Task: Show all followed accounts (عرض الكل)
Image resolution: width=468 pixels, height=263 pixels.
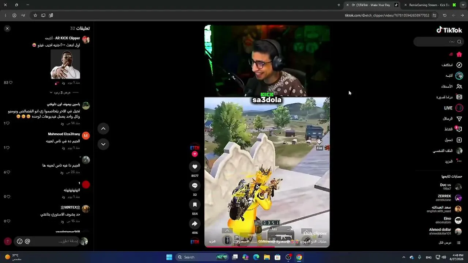Action: 445,243
